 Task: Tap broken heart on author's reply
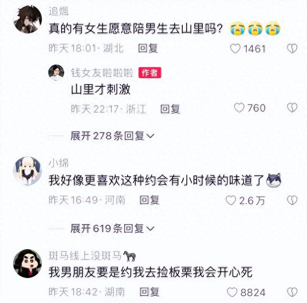pos(292,108)
